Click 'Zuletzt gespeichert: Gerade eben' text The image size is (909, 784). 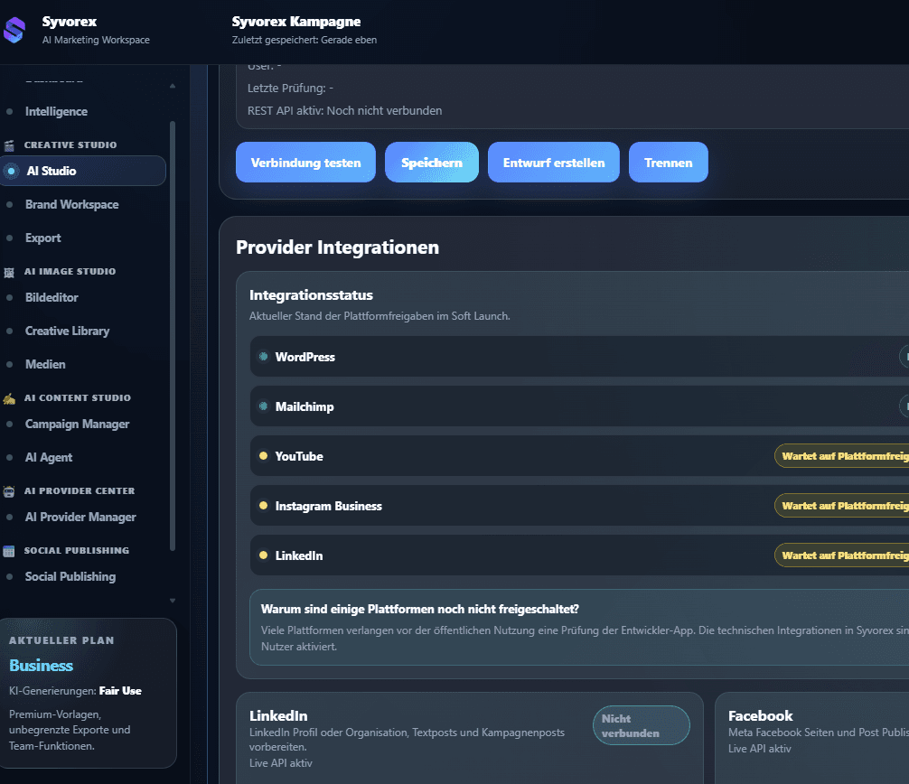(305, 40)
